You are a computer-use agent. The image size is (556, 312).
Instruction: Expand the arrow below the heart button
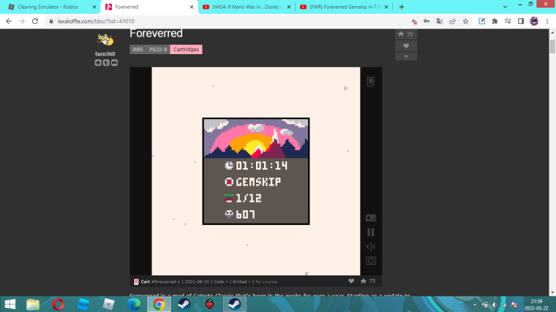pos(406,57)
